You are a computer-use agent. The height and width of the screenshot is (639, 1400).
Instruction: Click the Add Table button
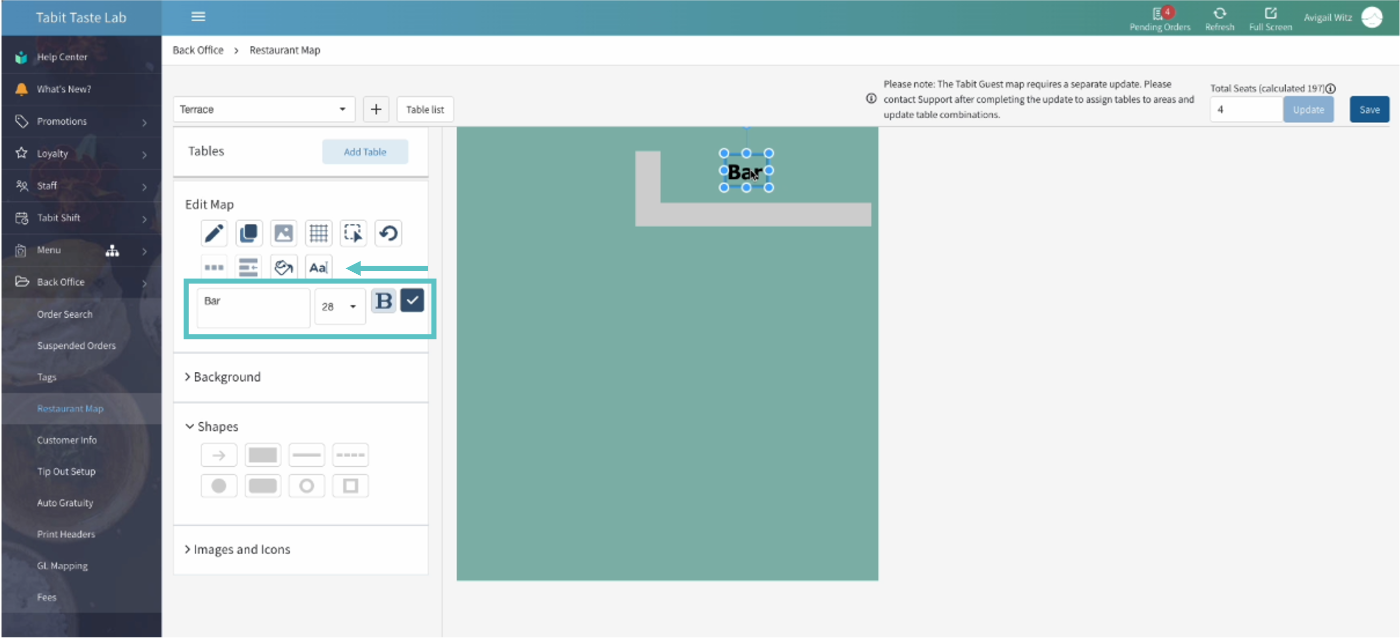[x=365, y=152]
